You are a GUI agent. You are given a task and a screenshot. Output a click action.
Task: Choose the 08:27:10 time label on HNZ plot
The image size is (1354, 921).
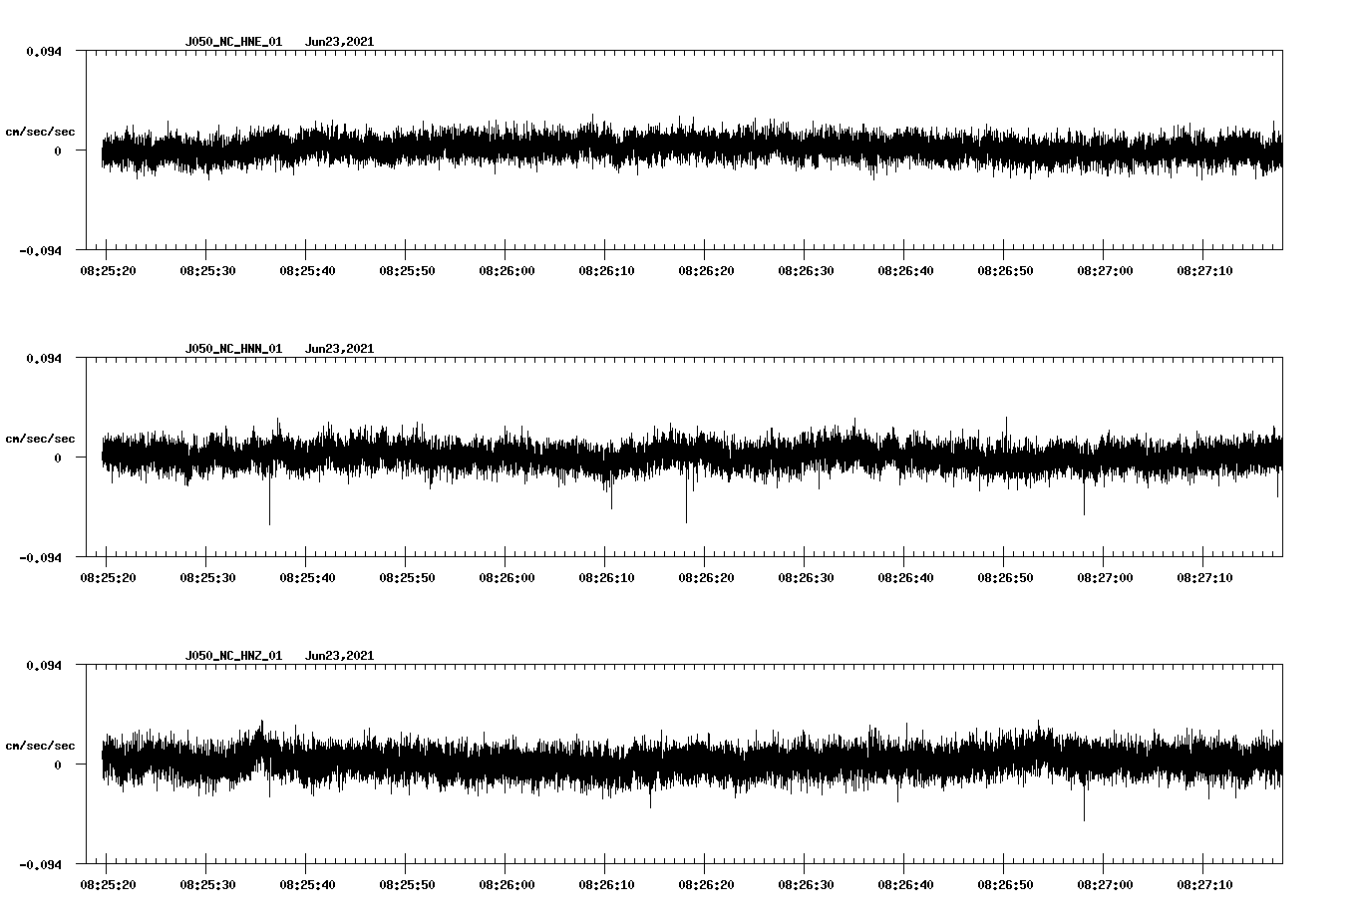pyautogui.click(x=1204, y=885)
